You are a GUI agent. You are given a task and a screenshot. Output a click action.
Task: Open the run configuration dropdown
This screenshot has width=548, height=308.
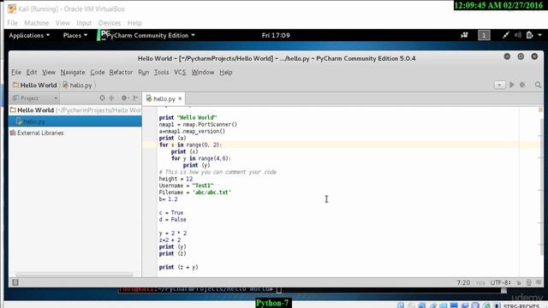(499, 85)
